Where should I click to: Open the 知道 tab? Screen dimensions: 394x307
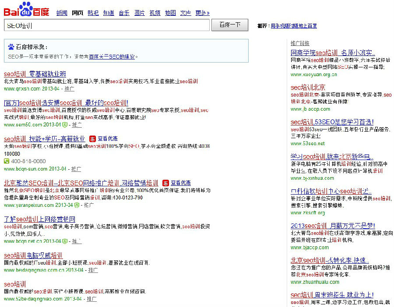[109, 13]
